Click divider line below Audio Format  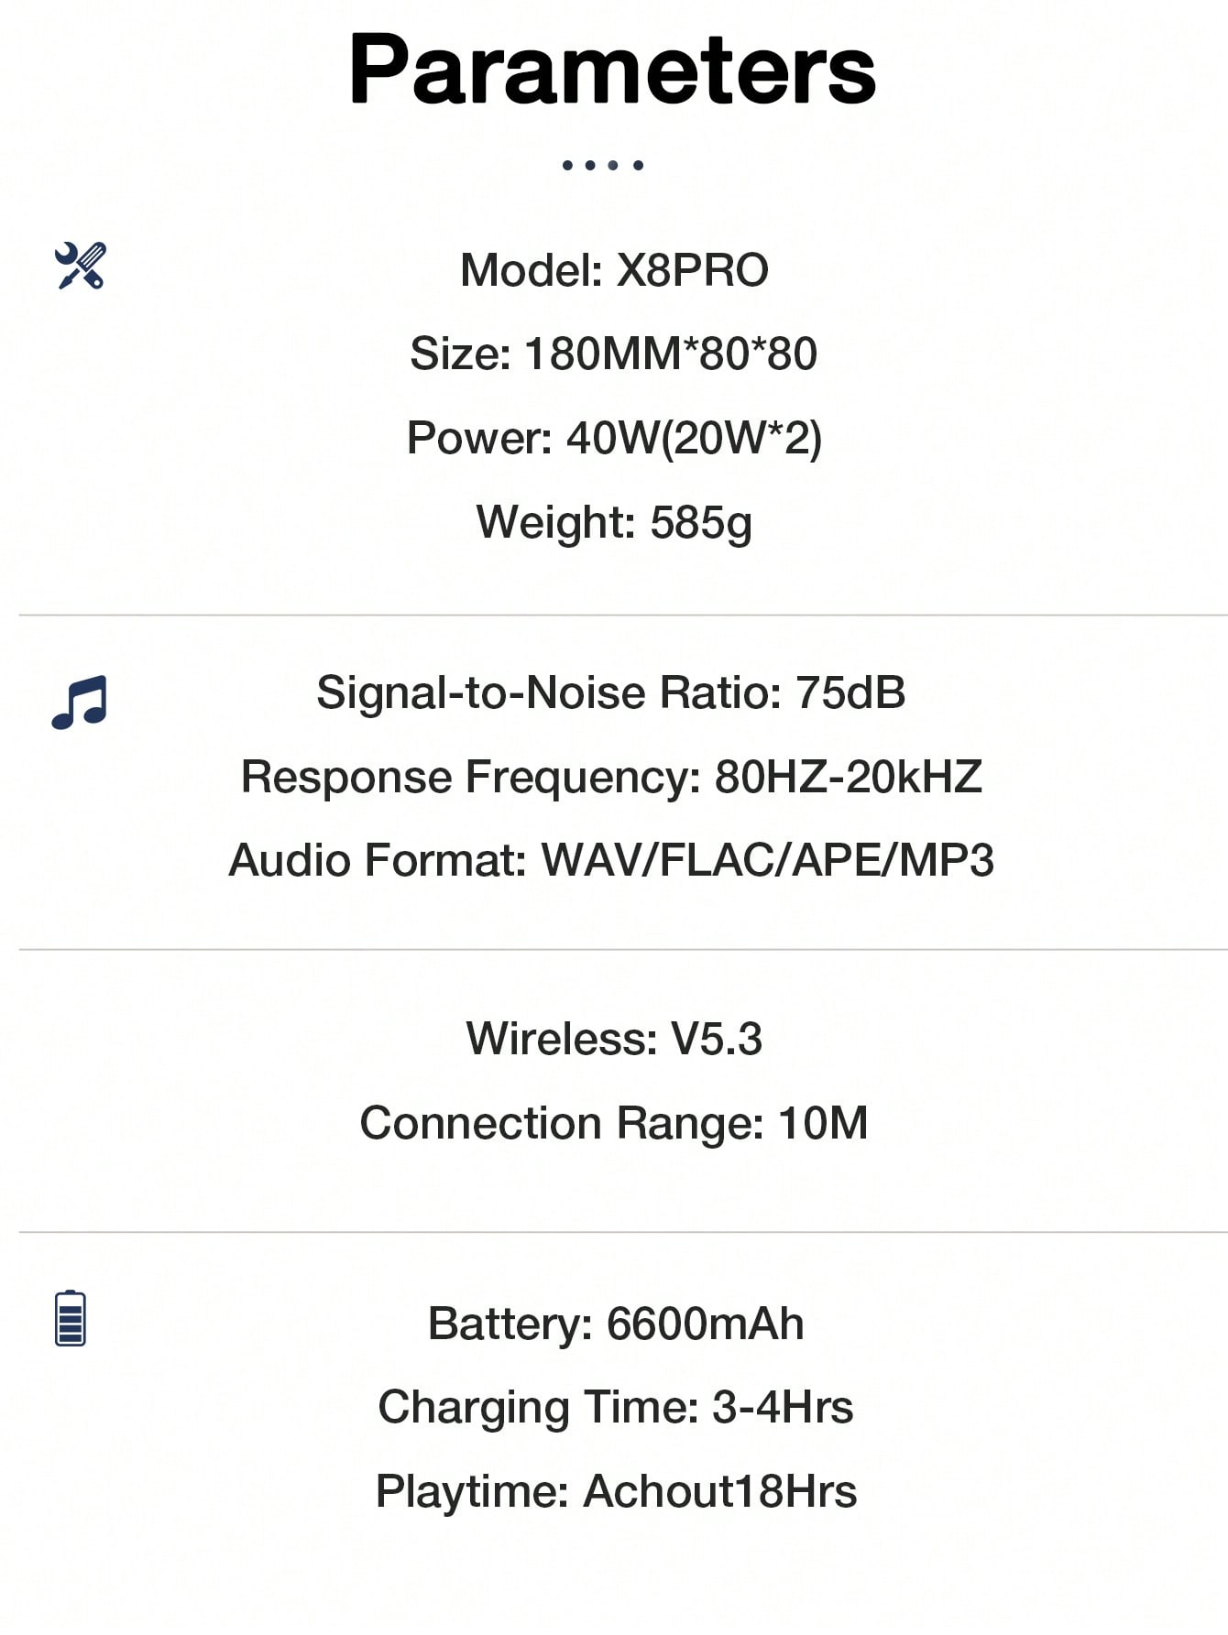623,950
